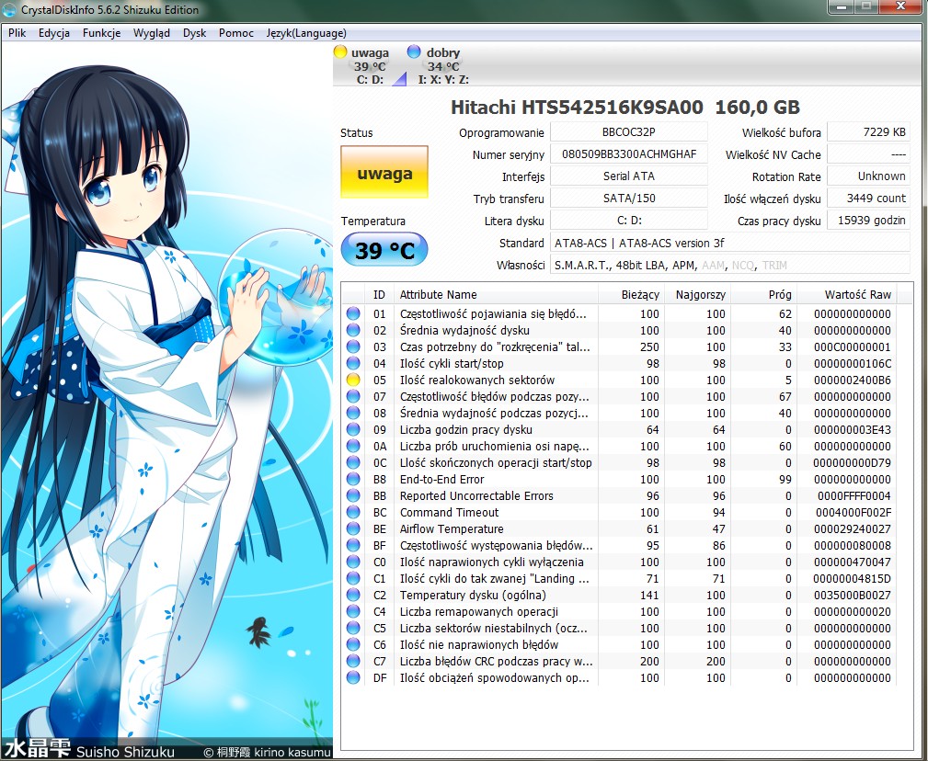This screenshot has width=928, height=761.
Task: Click the status icon for attribute C6
Action: coord(353,645)
